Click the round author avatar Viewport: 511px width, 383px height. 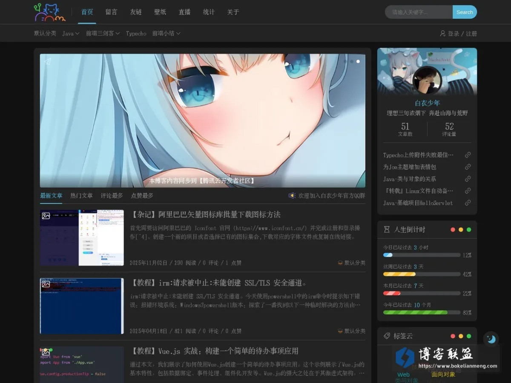click(x=427, y=80)
